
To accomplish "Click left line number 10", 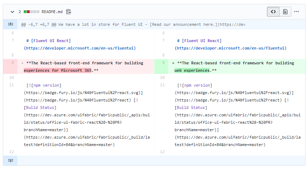I will tap(11, 77).
